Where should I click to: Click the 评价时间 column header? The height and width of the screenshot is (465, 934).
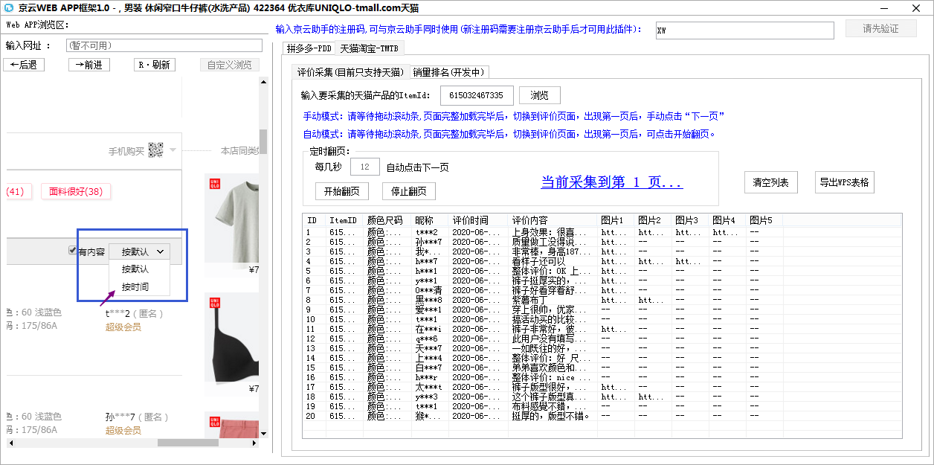pos(480,221)
